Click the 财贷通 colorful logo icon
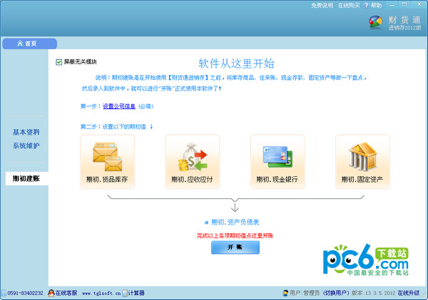The width and height of the screenshot is (428, 300). point(375,22)
